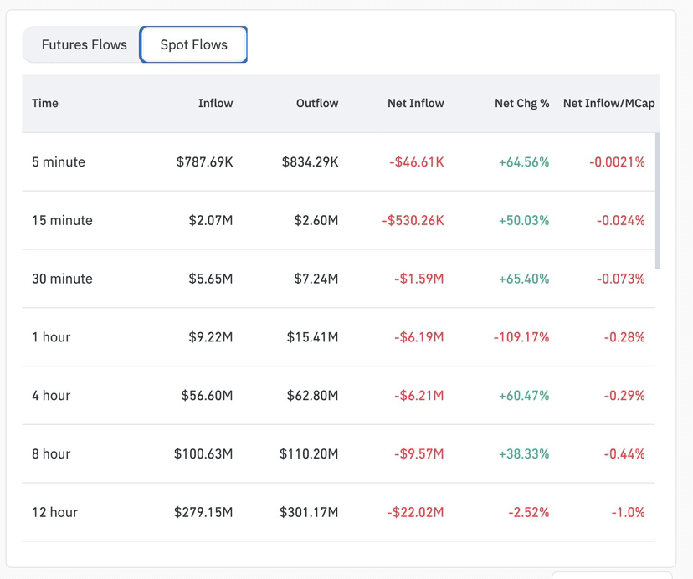
Task: Sort by the Inflow column header
Action: (215, 103)
